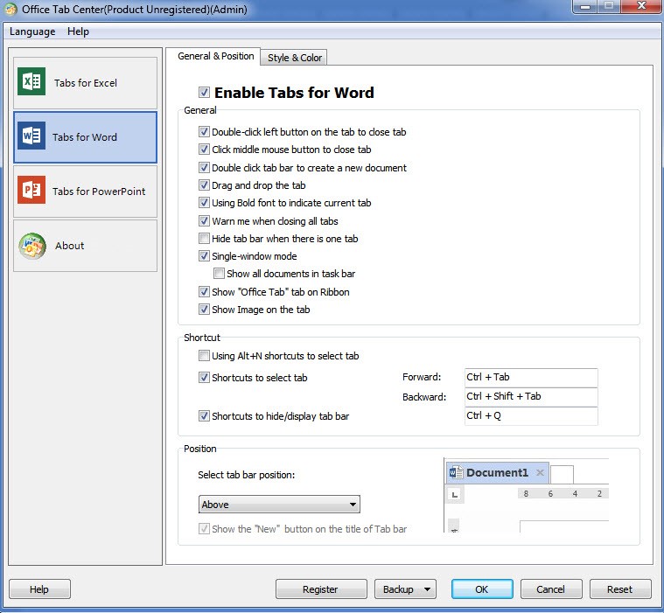Viewport: 664px width, 613px height.
Task: Enable Show all documents in task bar
Action: (219, 274)
